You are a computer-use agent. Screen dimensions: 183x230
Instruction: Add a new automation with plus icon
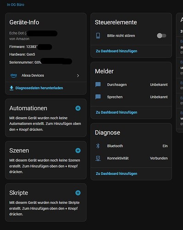pos(78,108)
